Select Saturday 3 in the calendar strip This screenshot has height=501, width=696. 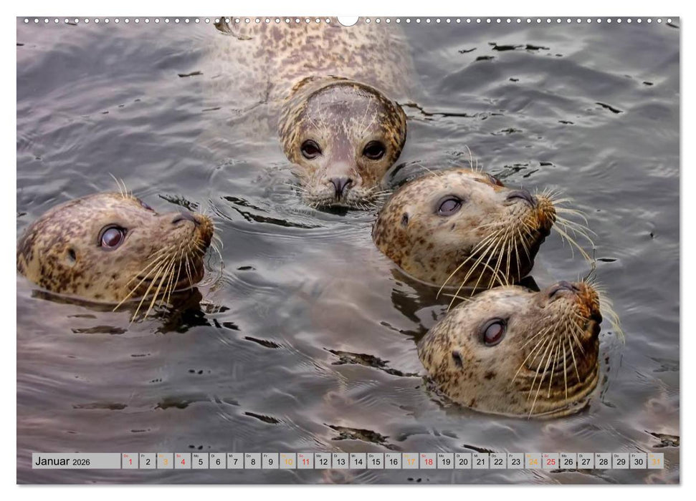coord(165,462)
